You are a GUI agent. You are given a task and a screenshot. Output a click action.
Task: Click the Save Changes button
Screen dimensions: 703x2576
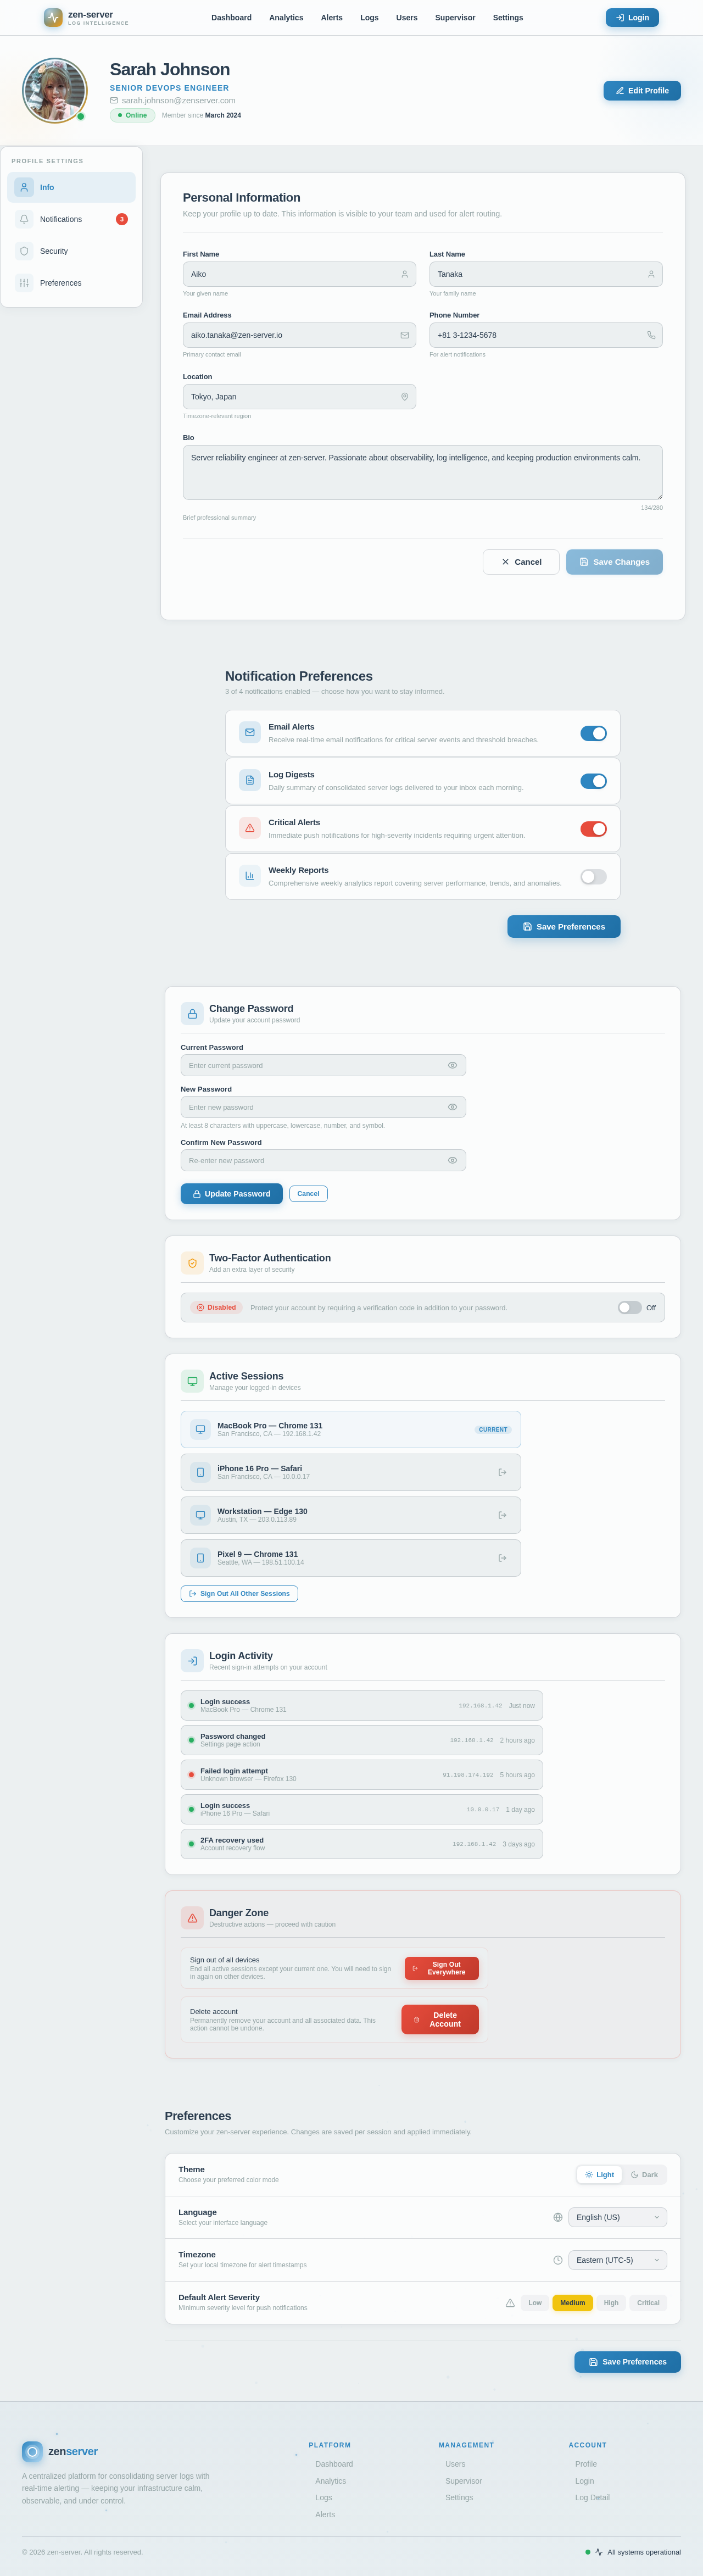614,562
